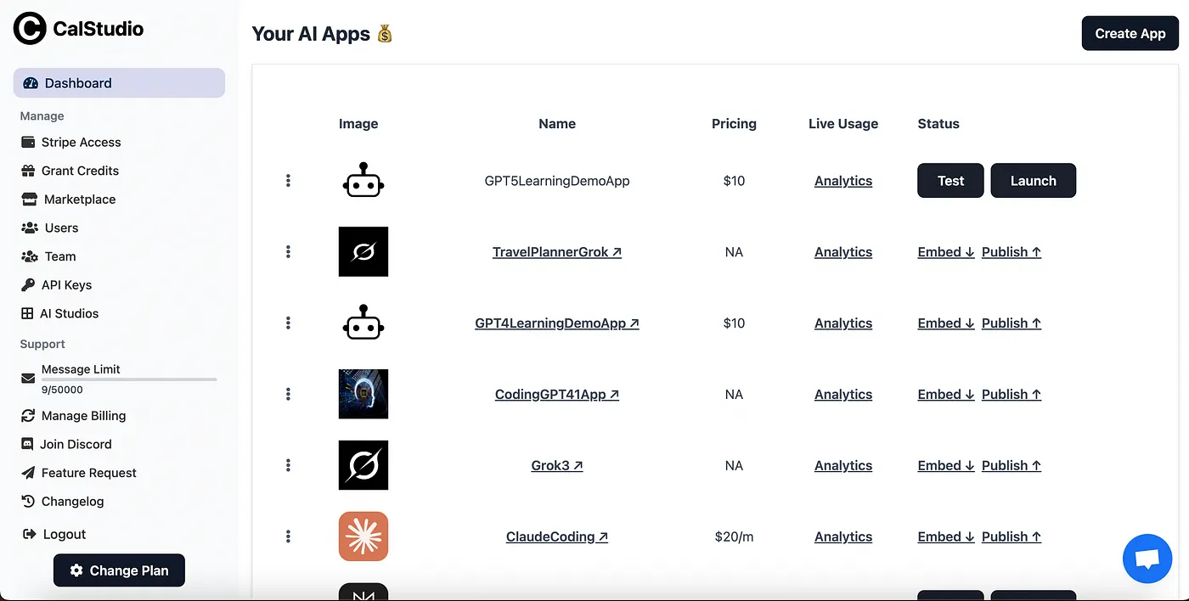Click the ClaudeCoding app thumbnail
Viewport: 1189px width, 601px height.
coord(363,536)
